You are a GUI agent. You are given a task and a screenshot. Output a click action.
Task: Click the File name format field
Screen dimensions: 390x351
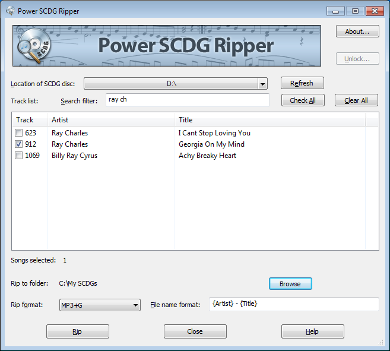[x=294, y=304]
